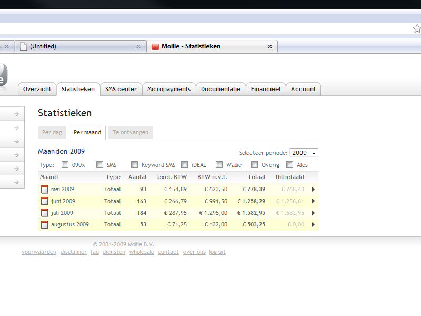Click the Totaal amount € 503,25
421x316 pixels.
tap(254, 225)
